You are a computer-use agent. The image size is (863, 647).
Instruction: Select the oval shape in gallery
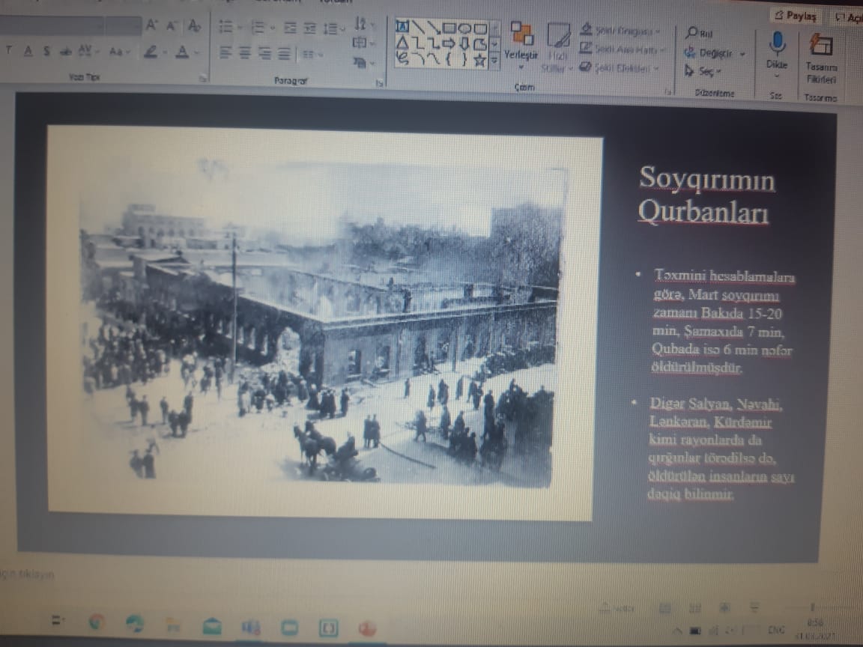(x=465, y=28)
